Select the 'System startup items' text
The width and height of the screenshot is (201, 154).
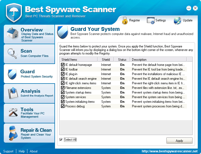coord(78,92)
